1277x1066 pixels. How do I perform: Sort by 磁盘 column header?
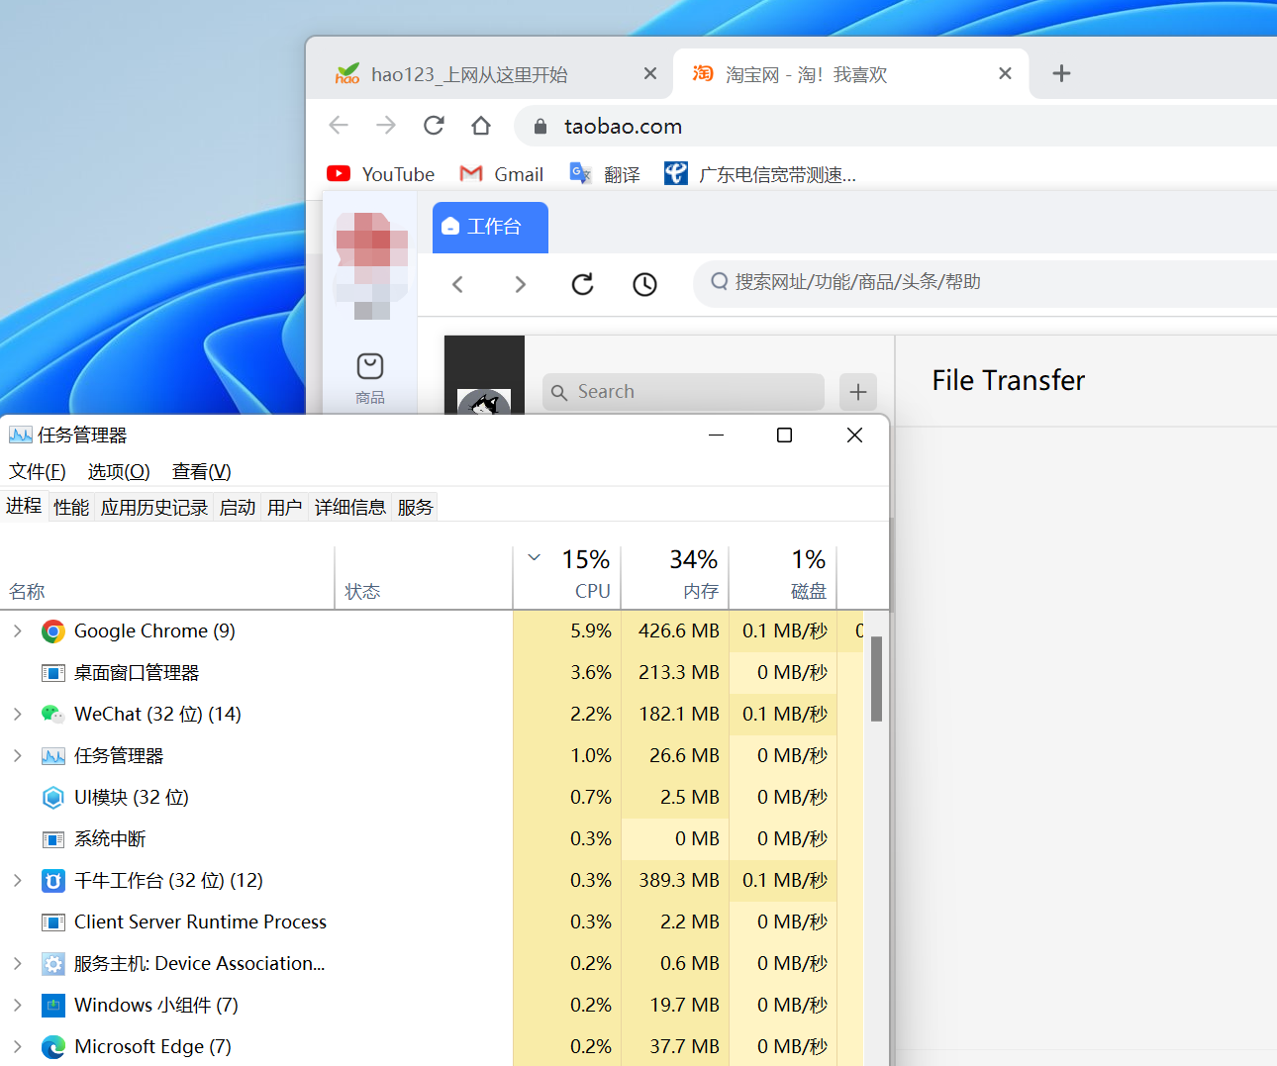click(783, 575)
